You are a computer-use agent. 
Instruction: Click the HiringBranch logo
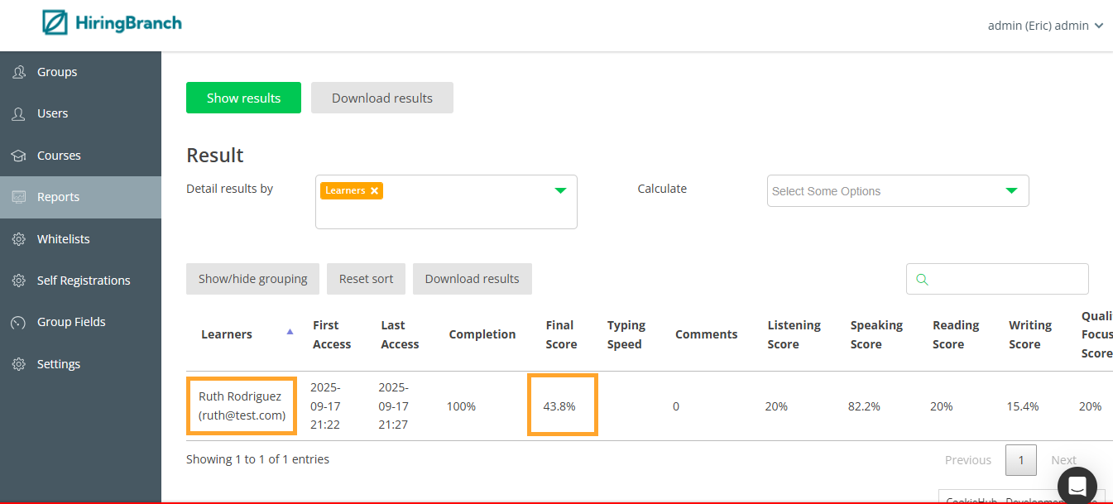tap(112, 23)
